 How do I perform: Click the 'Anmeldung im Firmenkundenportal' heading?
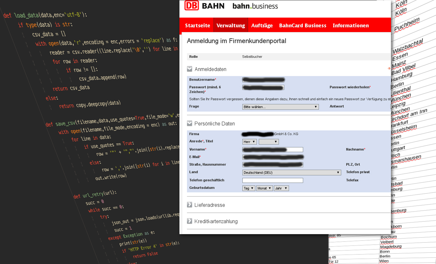(x=236, y=41)
